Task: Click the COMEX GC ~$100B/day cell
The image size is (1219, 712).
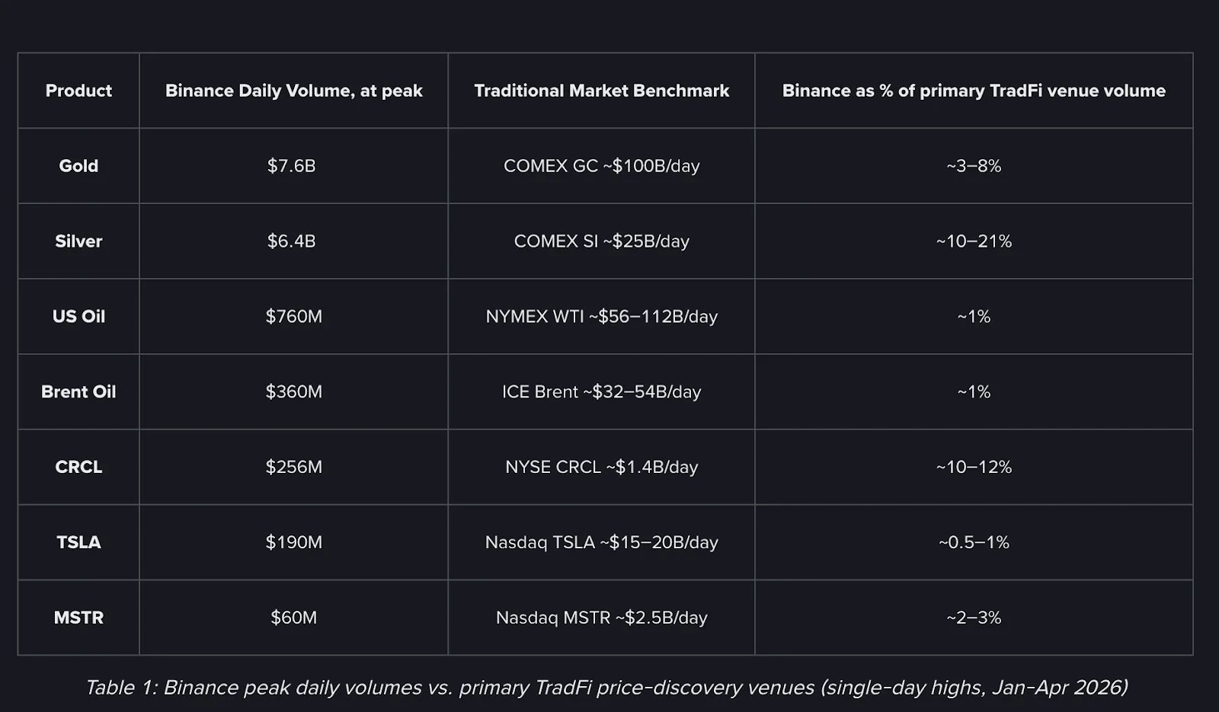Action: point(601,166)
